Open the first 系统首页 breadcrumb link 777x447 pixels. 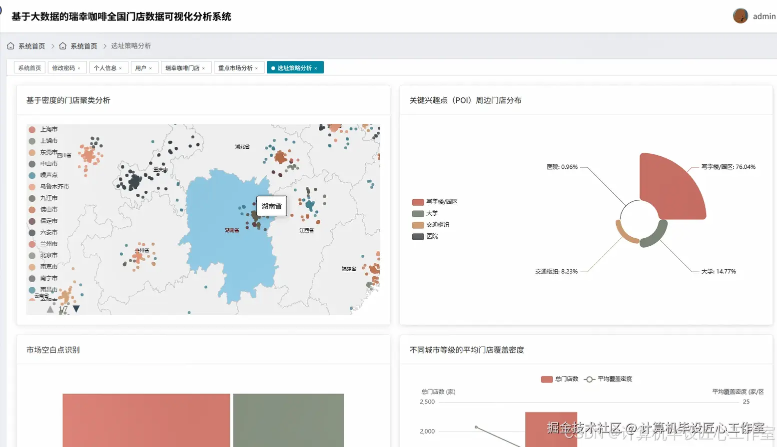[31, 46]
